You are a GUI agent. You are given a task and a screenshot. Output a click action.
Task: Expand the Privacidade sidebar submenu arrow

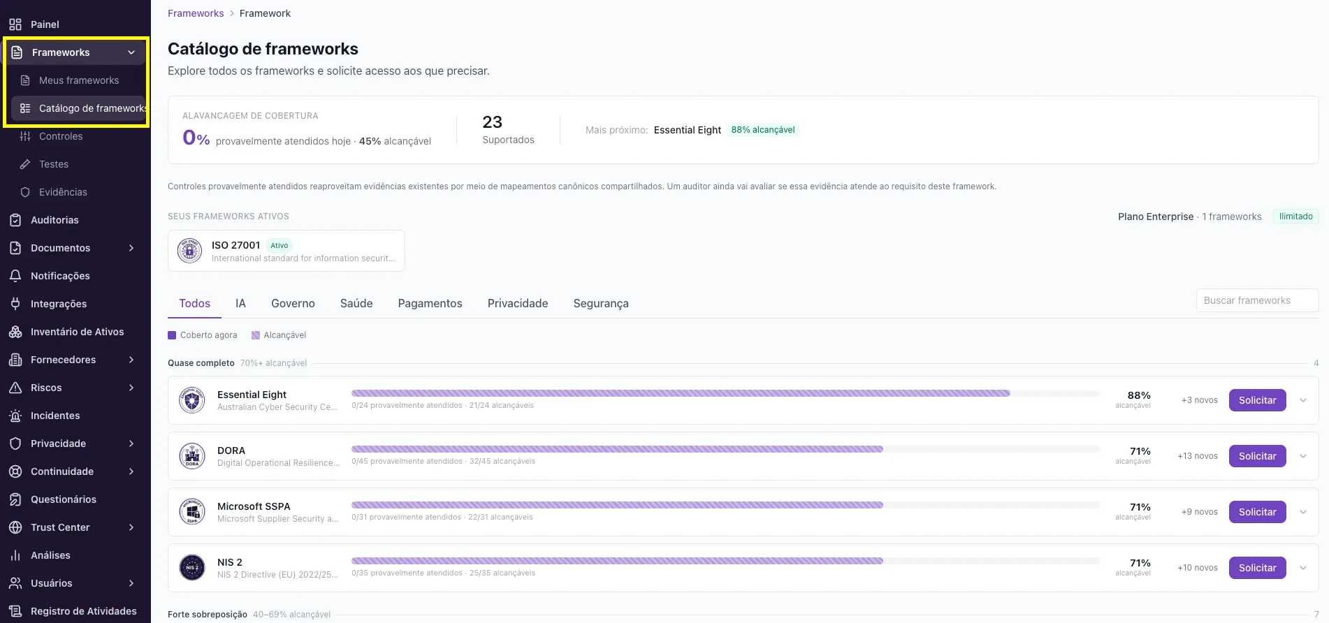[x=131, y=444]
